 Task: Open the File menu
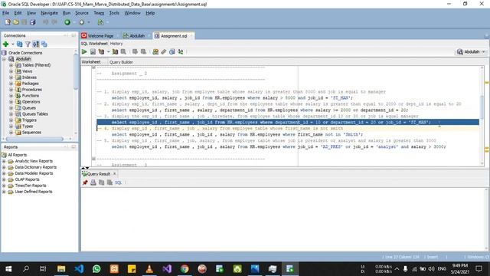[x=5, y=13]
